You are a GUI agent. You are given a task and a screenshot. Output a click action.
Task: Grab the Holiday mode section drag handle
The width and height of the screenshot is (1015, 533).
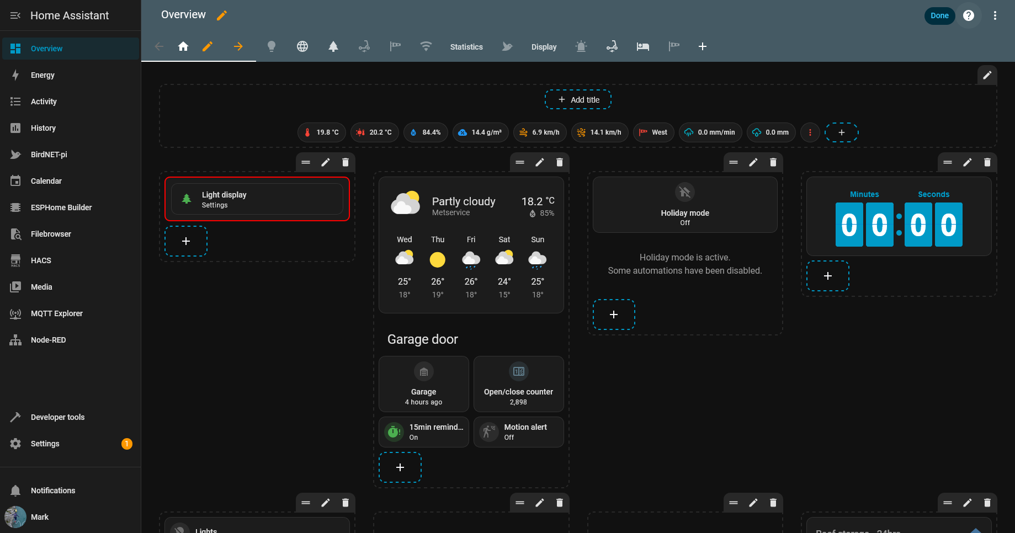[734, 162]
